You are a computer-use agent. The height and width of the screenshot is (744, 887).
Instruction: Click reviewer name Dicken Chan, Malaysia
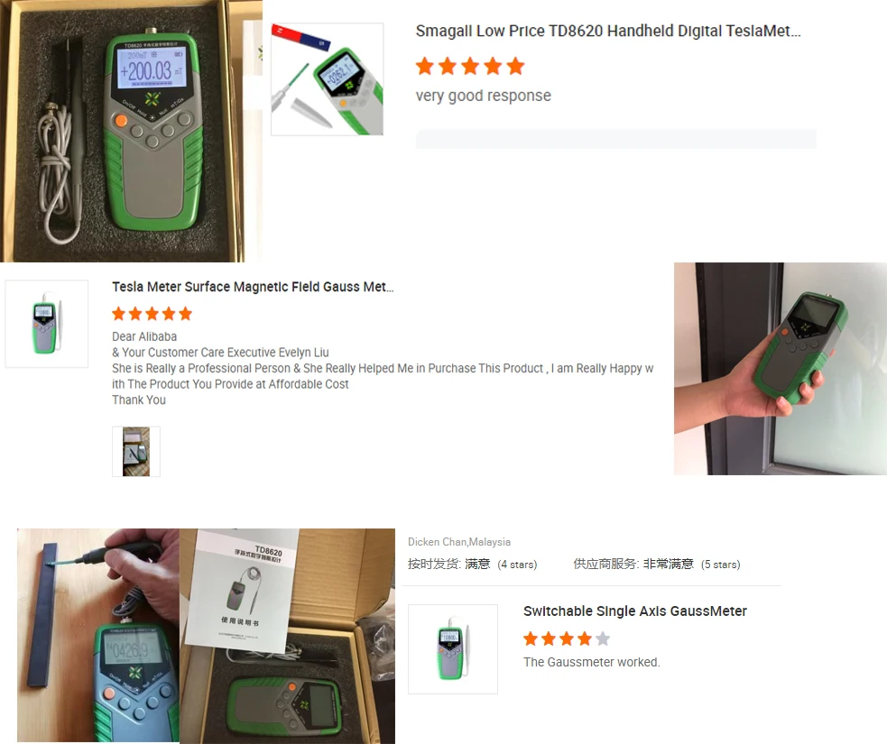[x=458, y=542]
